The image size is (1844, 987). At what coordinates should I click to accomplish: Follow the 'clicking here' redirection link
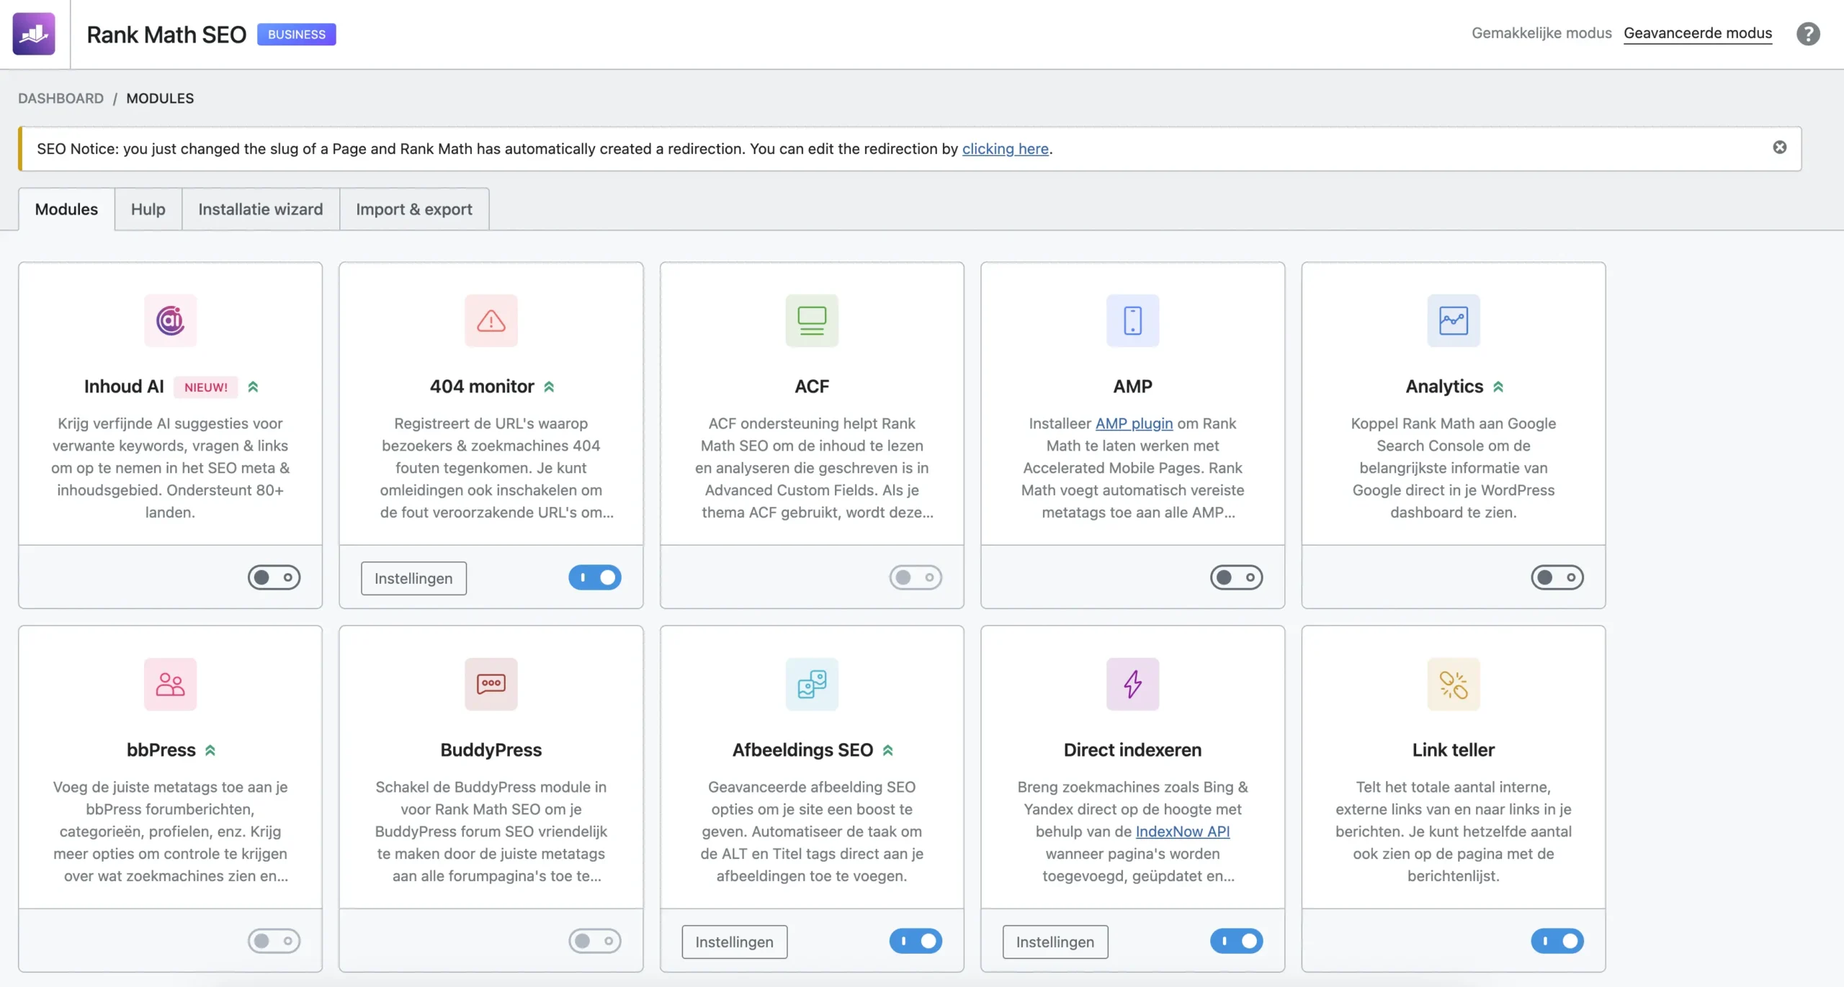point(1006,149)
